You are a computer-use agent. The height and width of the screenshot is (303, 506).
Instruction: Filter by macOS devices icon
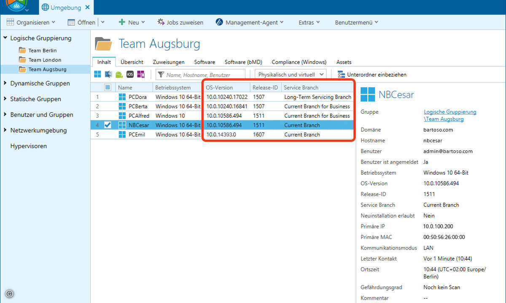pos(109,74)
